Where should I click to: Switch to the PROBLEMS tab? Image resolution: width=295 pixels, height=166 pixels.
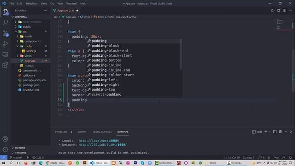click(61, 132)
